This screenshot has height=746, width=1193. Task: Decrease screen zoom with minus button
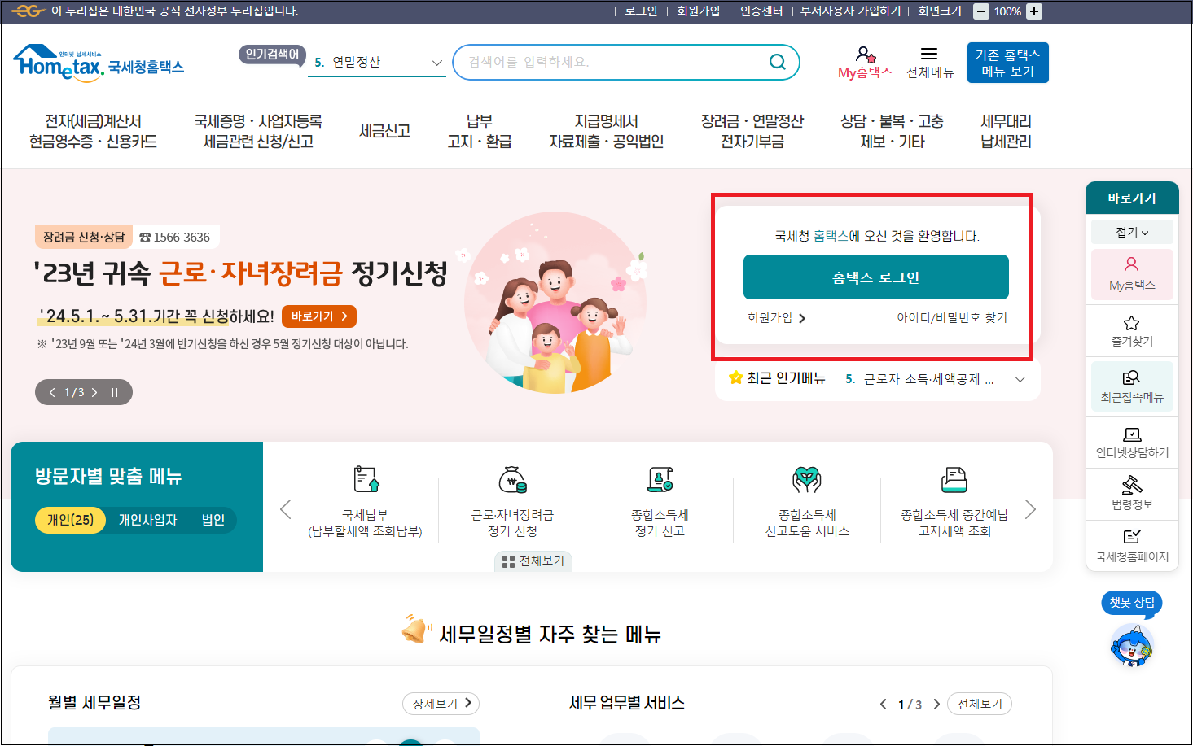[981, 11]
